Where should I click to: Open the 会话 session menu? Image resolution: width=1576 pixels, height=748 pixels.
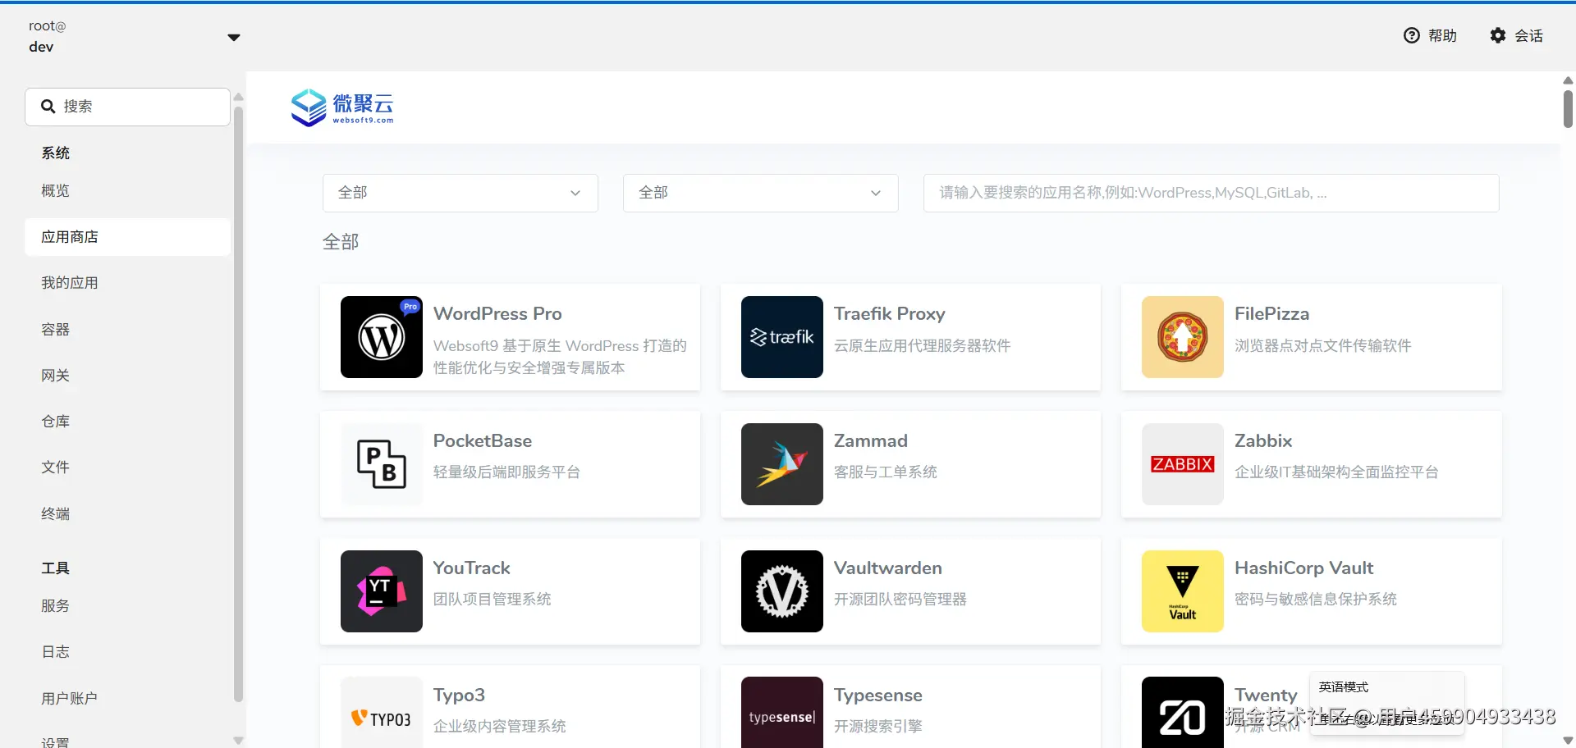(x=1517, y=35)
